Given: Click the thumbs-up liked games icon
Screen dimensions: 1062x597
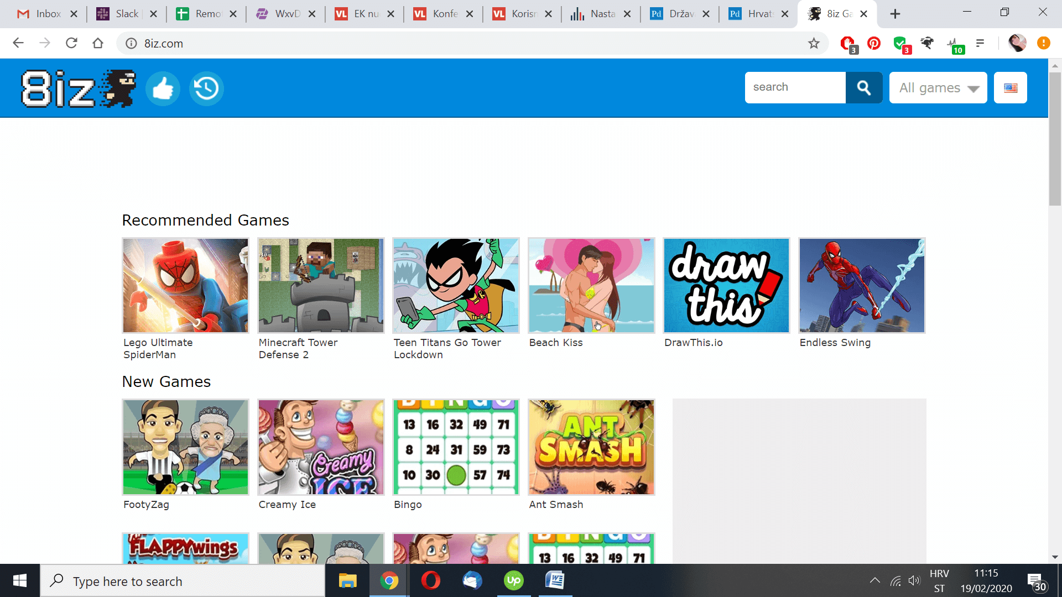Looking at the screenshot, I should [x=163, y=88].
